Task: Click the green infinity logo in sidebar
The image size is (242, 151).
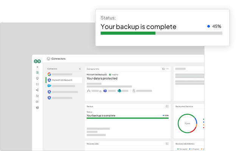Action: pyautogui.click(x=37, y=61)
